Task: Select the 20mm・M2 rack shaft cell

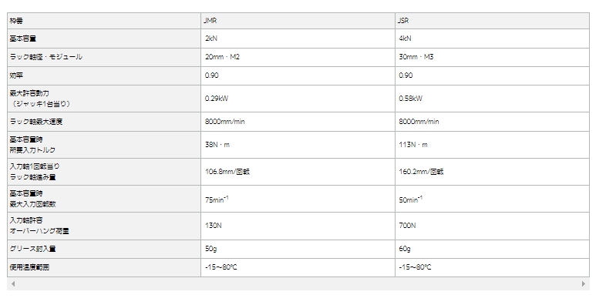Action: pyautogui.click(x=298, y=57)
